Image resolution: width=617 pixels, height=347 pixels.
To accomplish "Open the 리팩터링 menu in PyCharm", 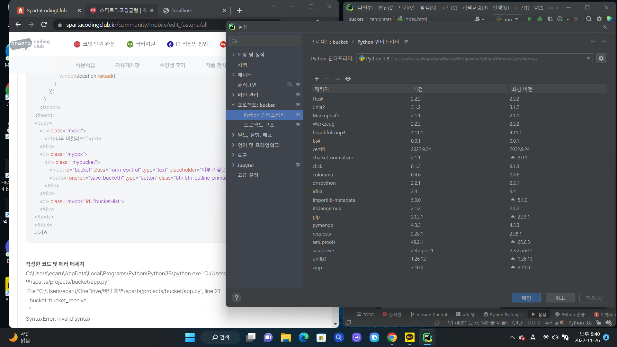I will pos(475,8).
